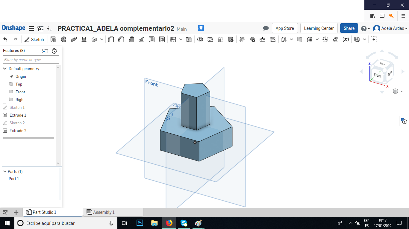409x229 pixels.
Task: Start a new Sketch
Action: 34,39
